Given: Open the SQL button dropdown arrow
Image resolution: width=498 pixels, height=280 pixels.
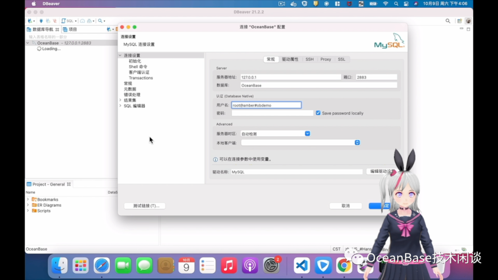Looking at the screenshot, I should (76, 21).
